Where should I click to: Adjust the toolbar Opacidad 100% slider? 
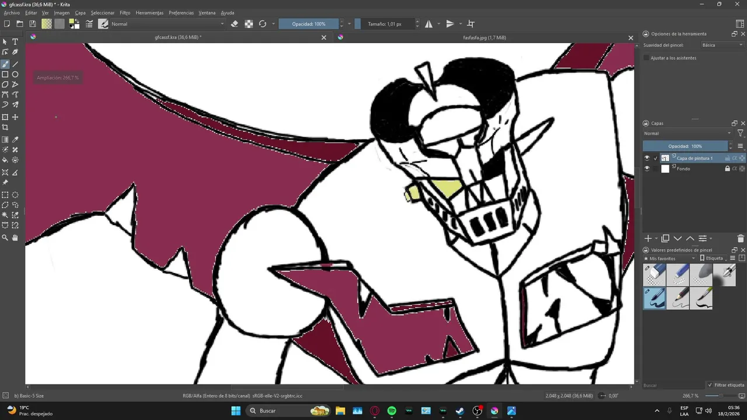click(309, 24)
